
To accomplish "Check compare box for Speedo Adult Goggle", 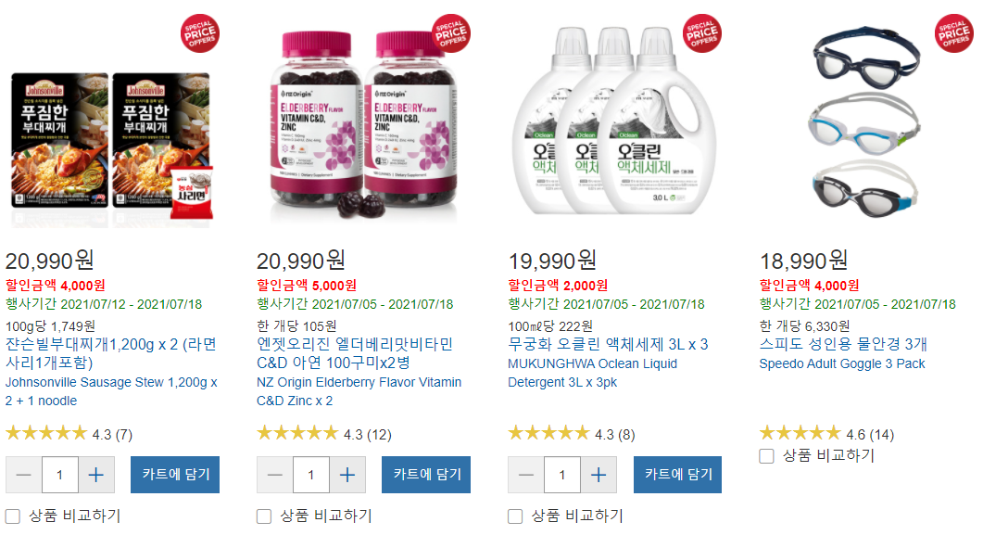I will 767,456.
